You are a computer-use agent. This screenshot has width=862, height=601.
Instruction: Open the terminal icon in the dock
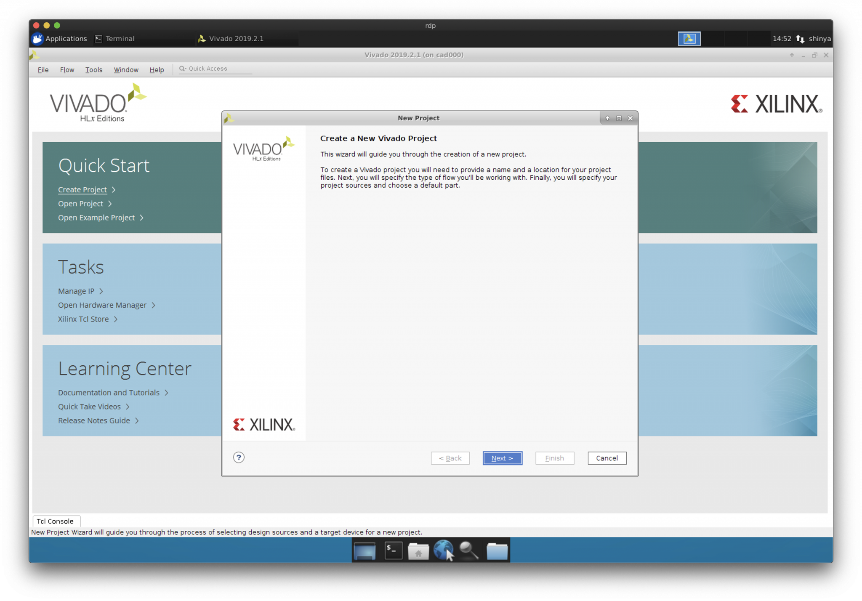point(393,550)
